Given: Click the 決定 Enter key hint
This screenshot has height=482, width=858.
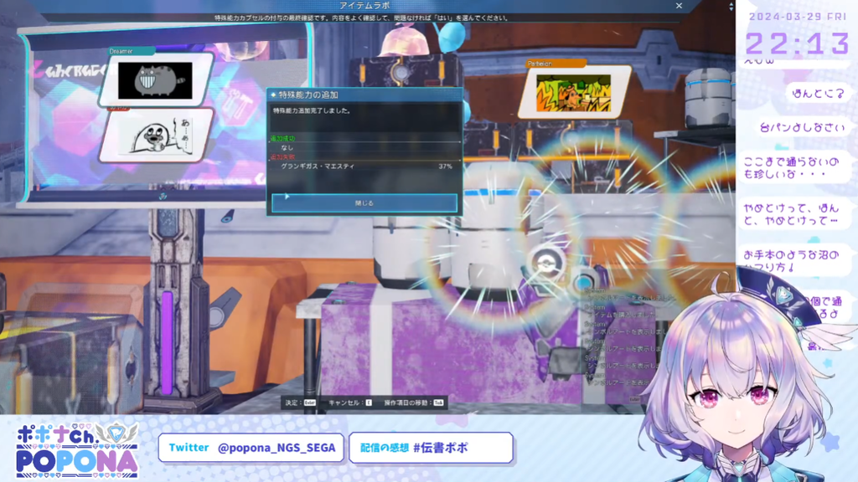Looking at the screenshot, I should 300,403.
